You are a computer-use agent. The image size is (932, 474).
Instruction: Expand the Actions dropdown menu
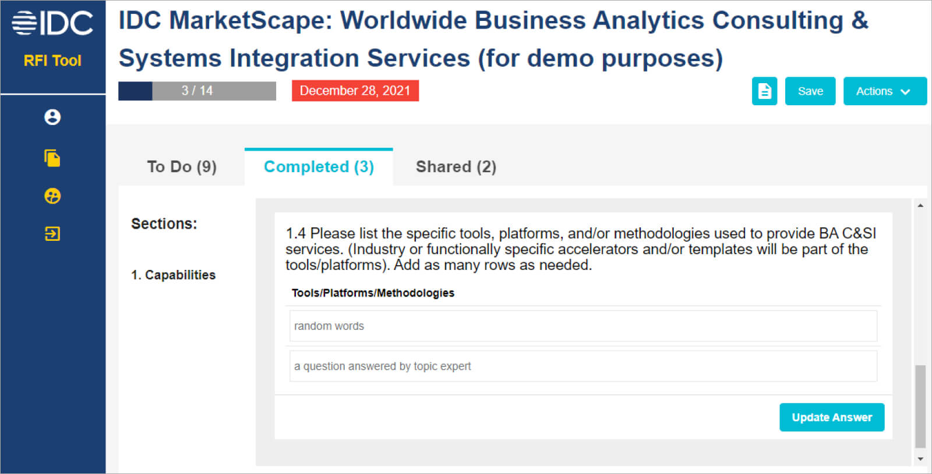coord(885,91)
